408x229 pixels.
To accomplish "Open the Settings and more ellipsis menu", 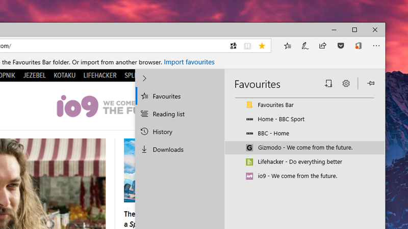I will pyautogui.click(x=376, y=46).
